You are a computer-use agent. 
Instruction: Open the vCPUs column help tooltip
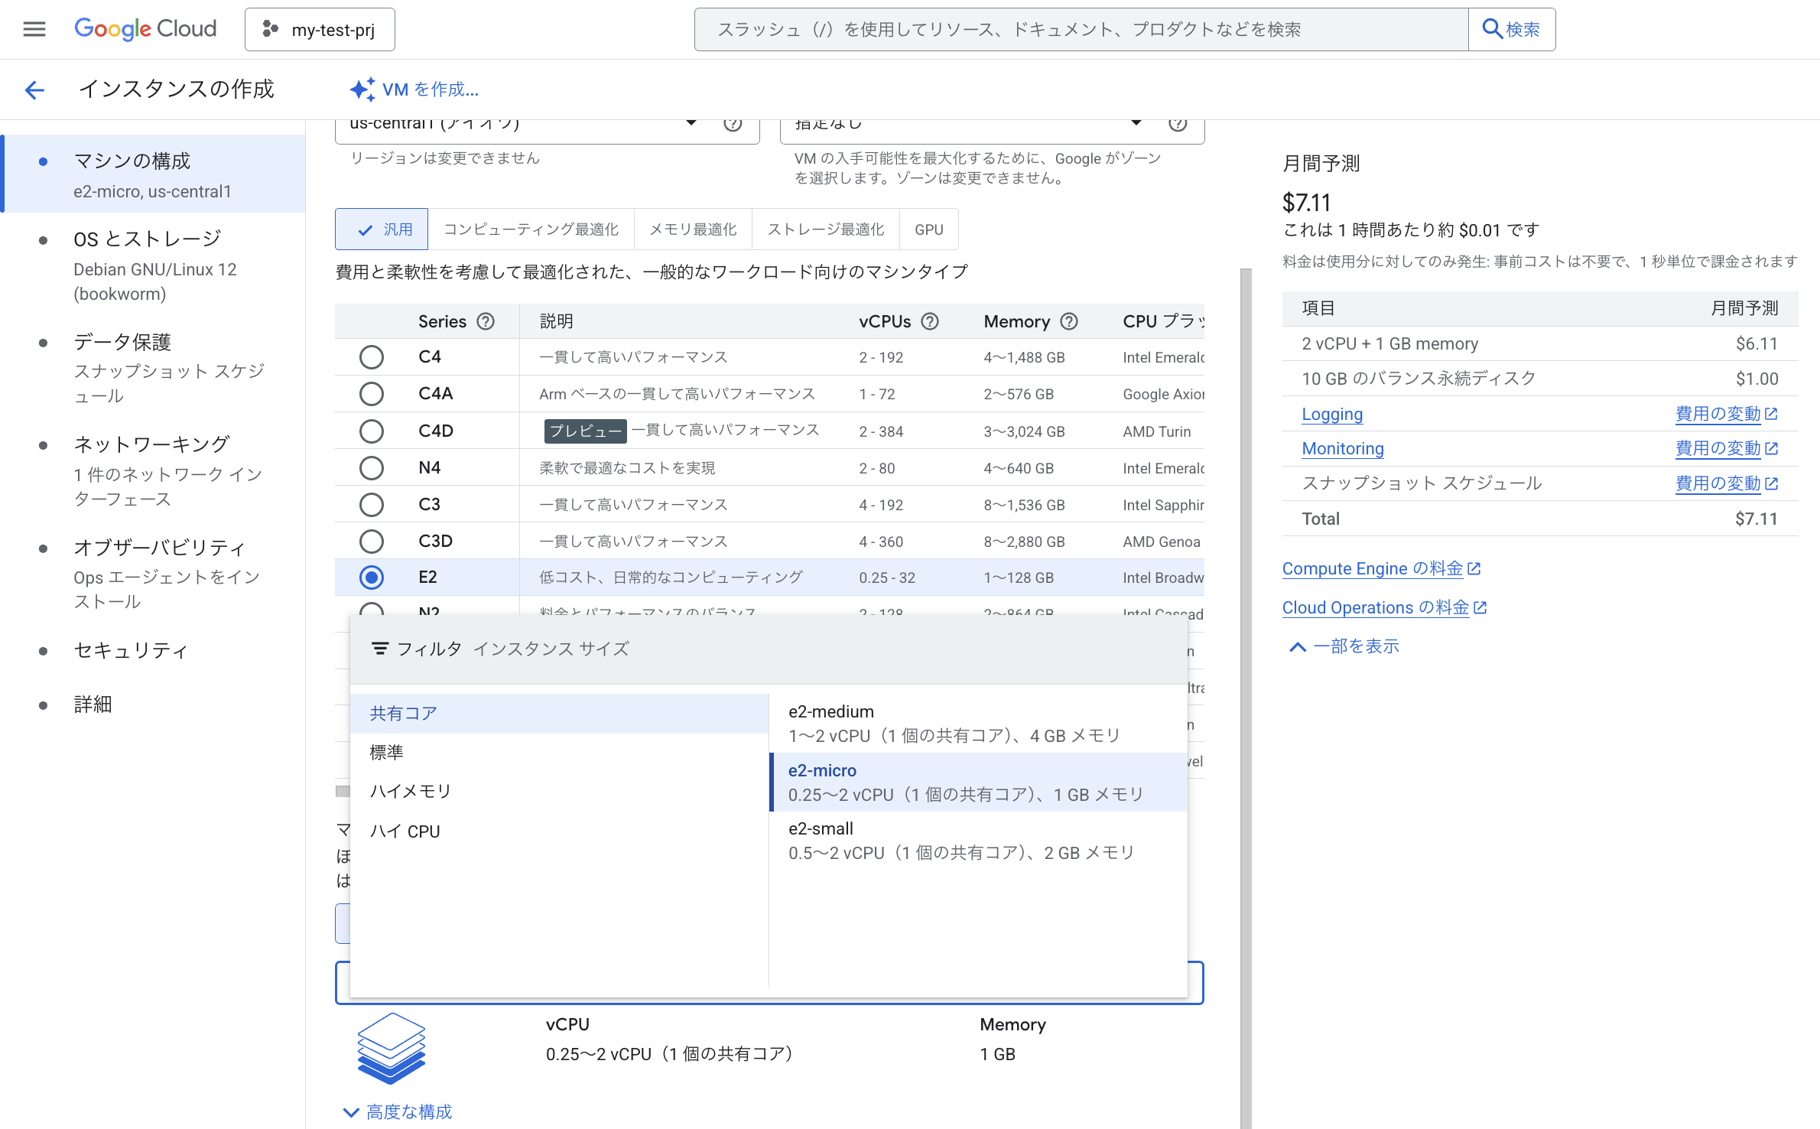[x=930, y=321]
